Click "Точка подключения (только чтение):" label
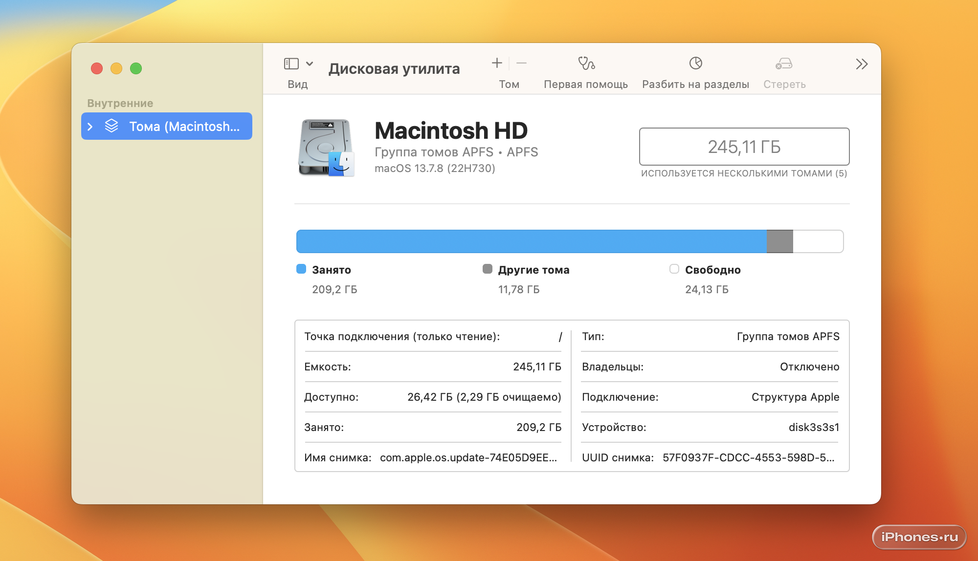 pyautogui.click(x=402, y=337)
